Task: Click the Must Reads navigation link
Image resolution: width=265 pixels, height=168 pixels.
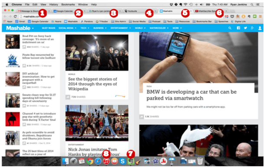Action: click(x=49, y=28)
